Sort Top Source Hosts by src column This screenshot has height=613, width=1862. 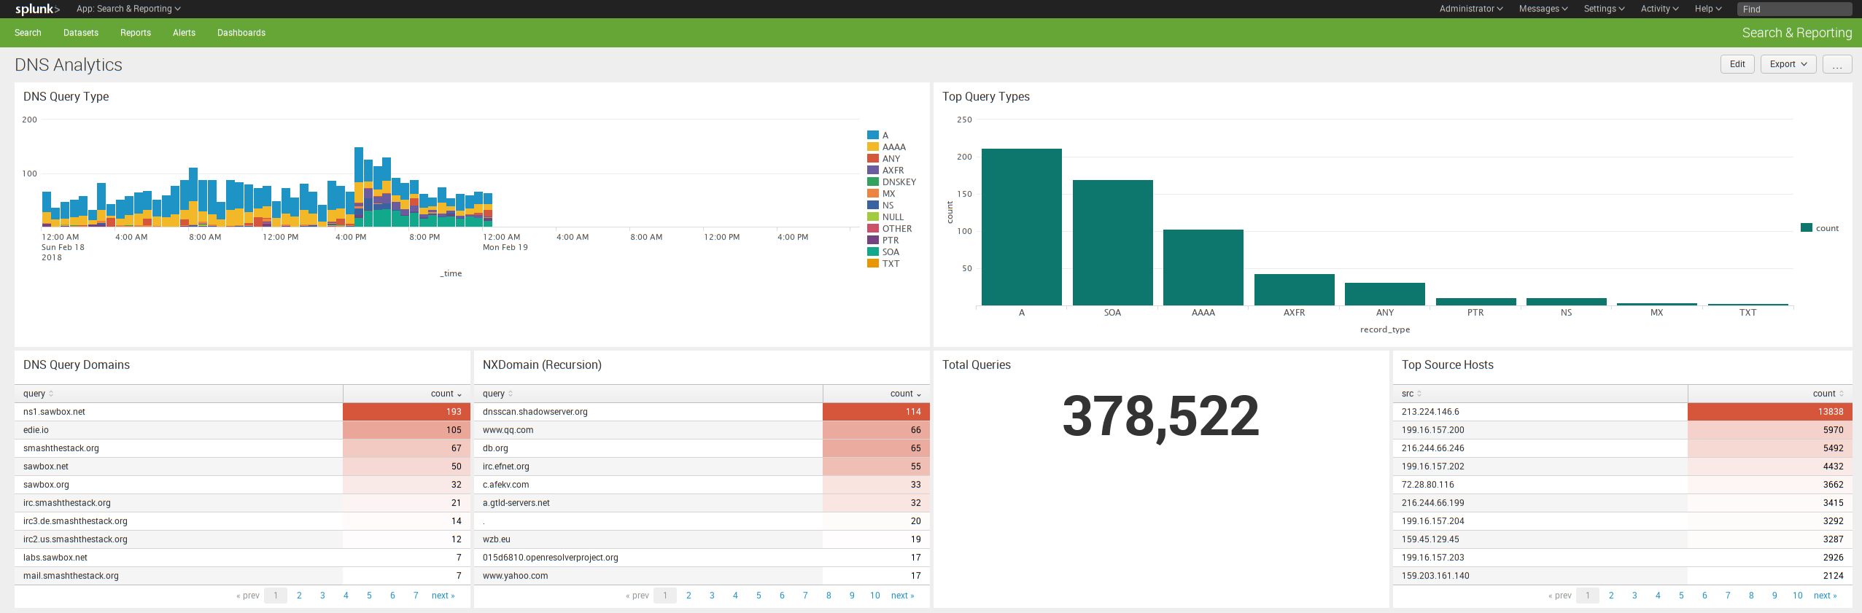tap(1411, 394)
